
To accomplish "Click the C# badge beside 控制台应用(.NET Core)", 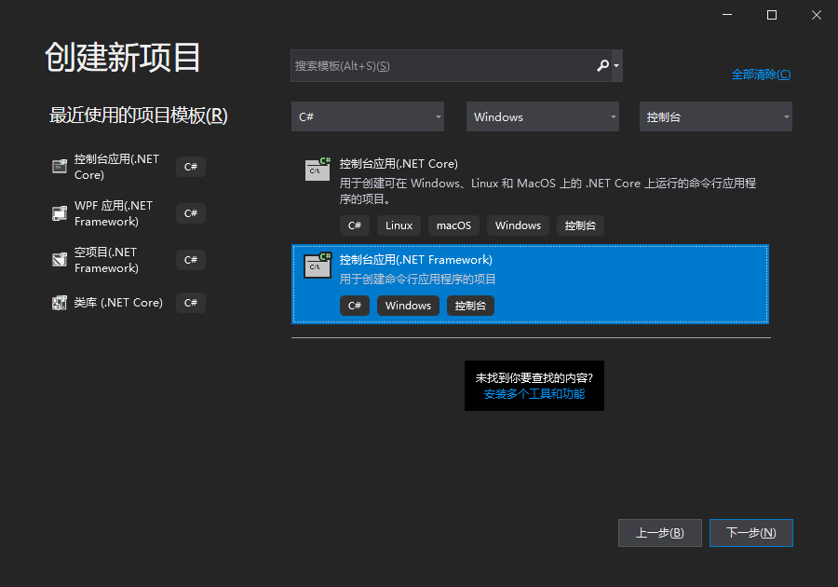I will tap(190, 167).
